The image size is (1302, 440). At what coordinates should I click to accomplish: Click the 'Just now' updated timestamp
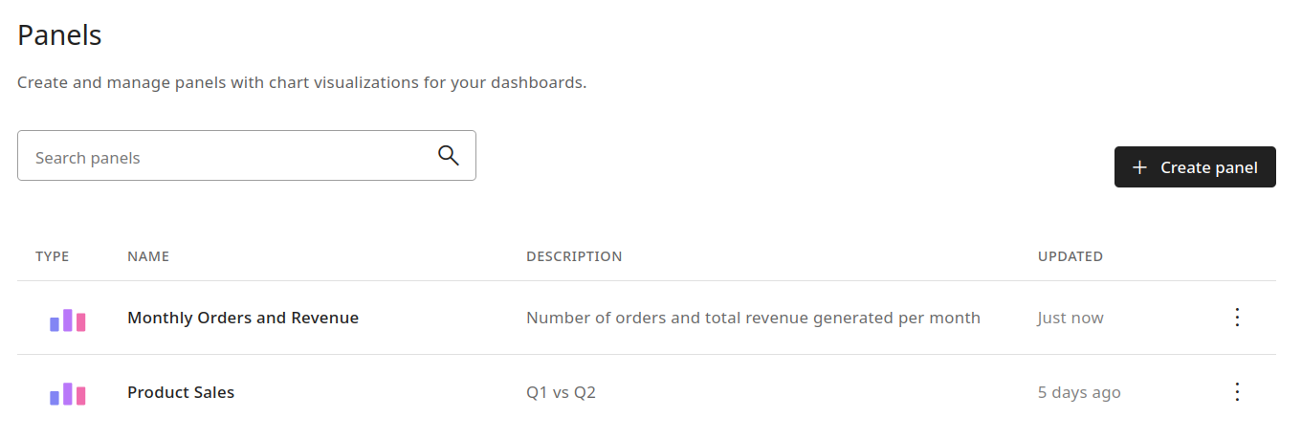tap(1070, 318)
